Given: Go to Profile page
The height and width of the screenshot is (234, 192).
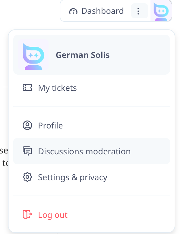Looking at the screenshot, I should [x=92, y=125].
